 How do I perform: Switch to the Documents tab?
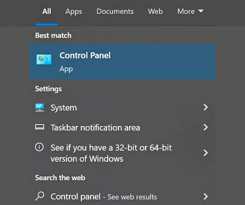[x=115, y=11]
